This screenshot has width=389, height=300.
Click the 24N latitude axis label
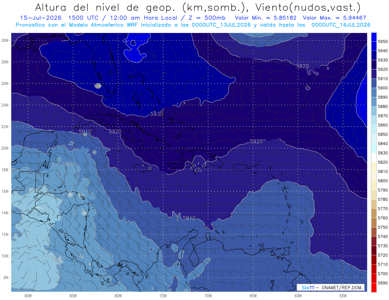click(x=5, y=105)
